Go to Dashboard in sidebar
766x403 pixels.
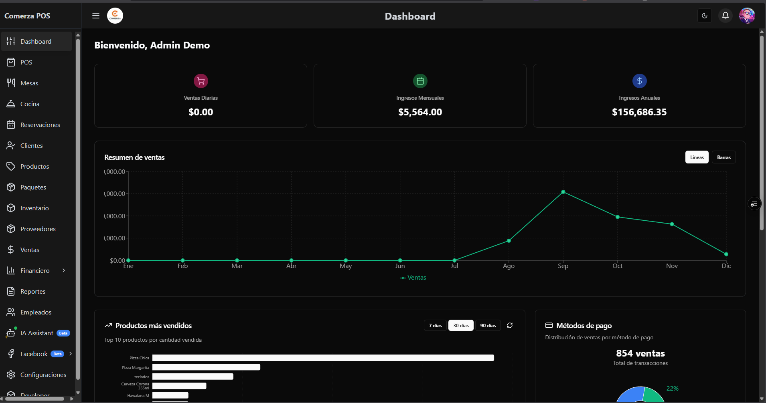(x=36, y=41)
